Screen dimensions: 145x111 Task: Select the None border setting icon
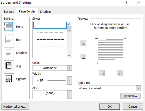pyautogui.click(x=9, y=27)
